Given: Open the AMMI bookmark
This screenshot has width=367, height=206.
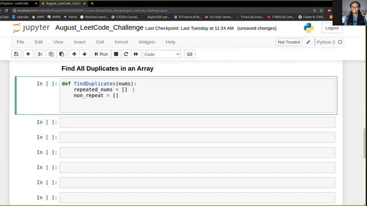Looking at the screenshot, I should point(54,17).
